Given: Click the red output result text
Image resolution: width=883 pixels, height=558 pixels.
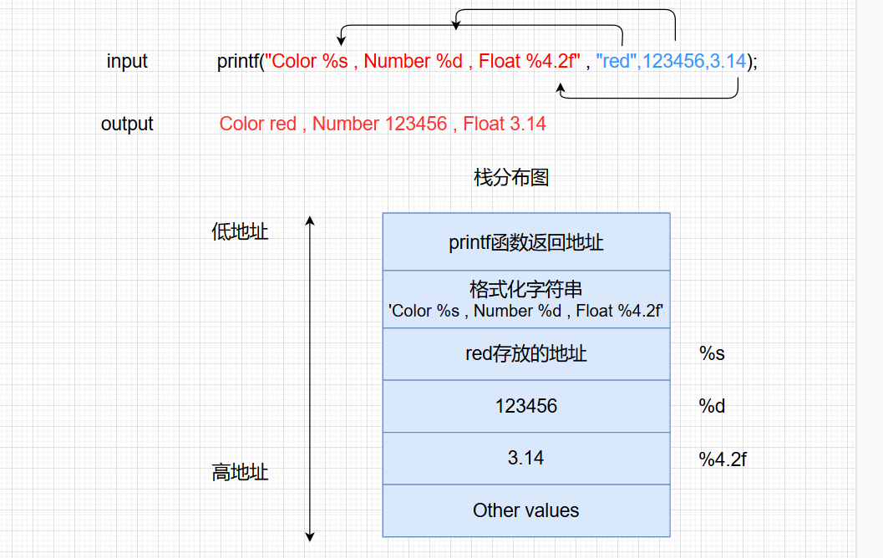Looking at the screenshot, I should (x=383, y=124).
